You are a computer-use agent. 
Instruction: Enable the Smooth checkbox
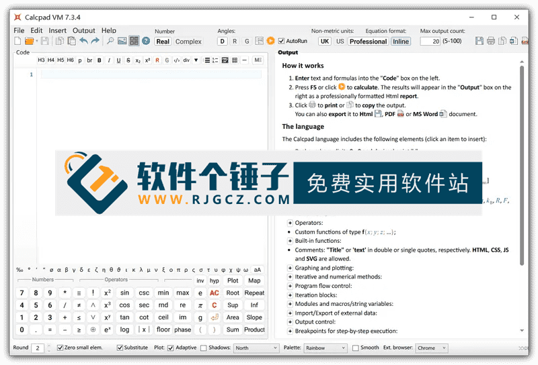click(x=356, y=348)
